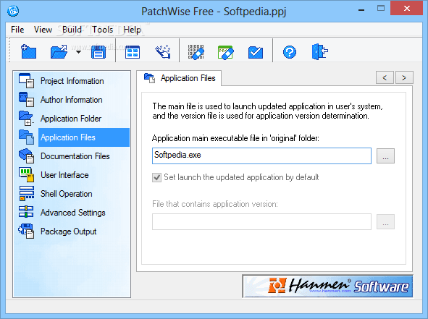Open the Build menu
The image size is (428, 319).
pyautogui.click(x=72, y=30)
